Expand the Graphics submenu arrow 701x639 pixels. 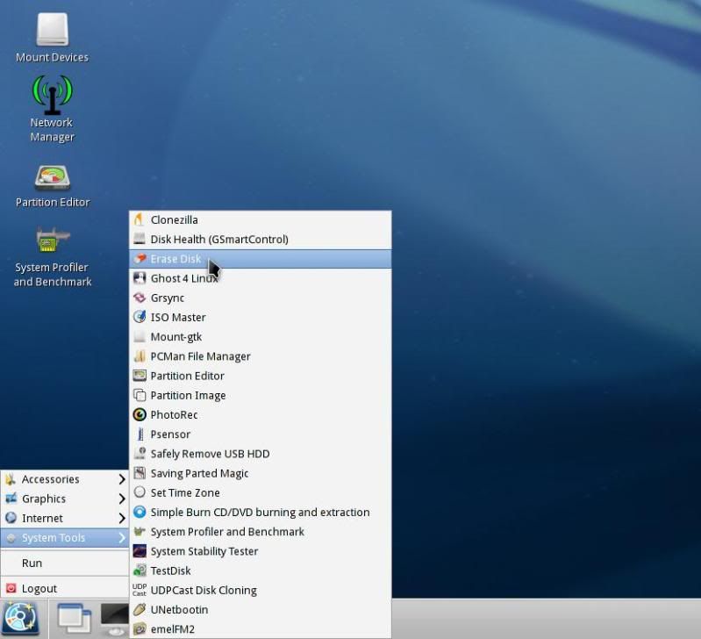[122, 499]
